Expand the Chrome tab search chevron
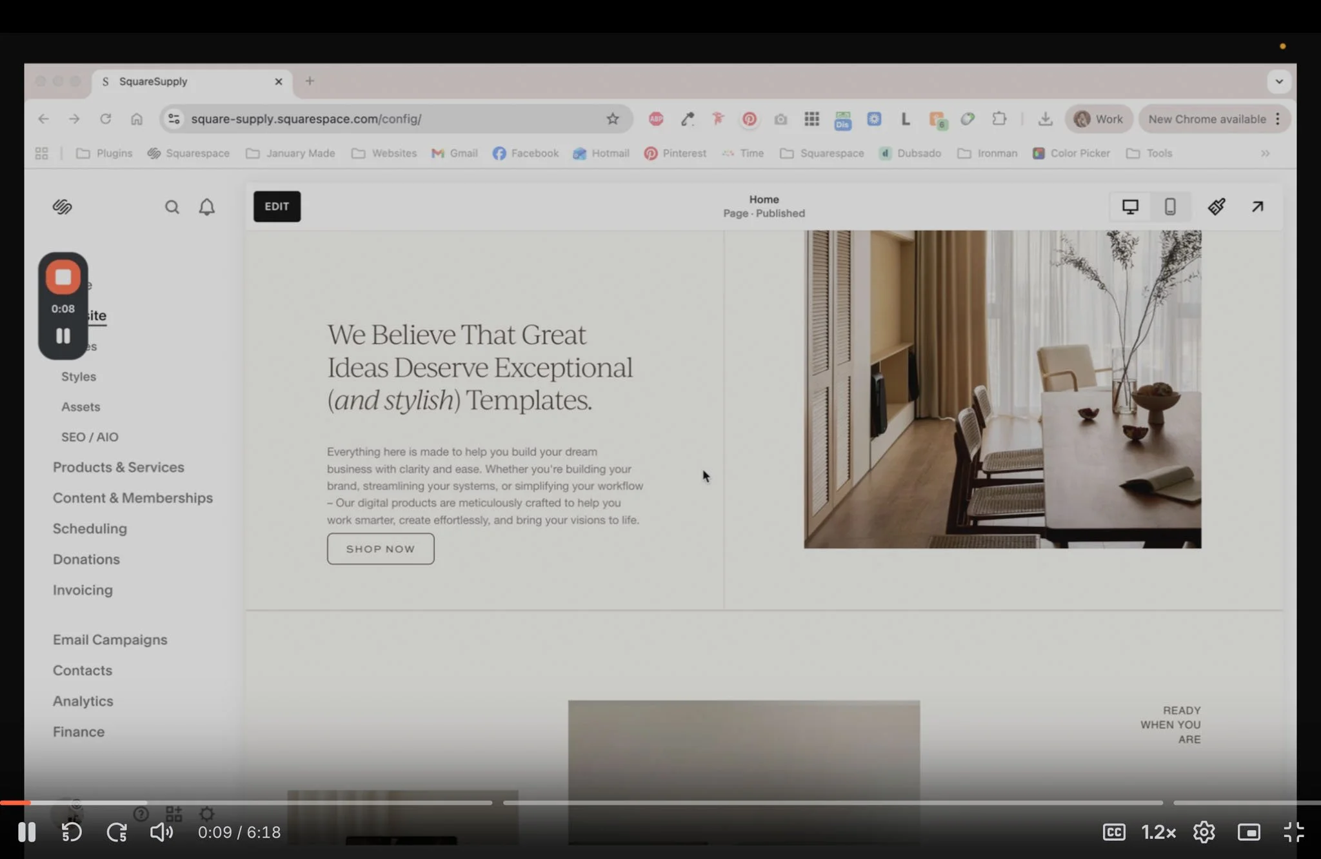The image size is (1321, 859). pyautogui.click(x=1278, y=81)
